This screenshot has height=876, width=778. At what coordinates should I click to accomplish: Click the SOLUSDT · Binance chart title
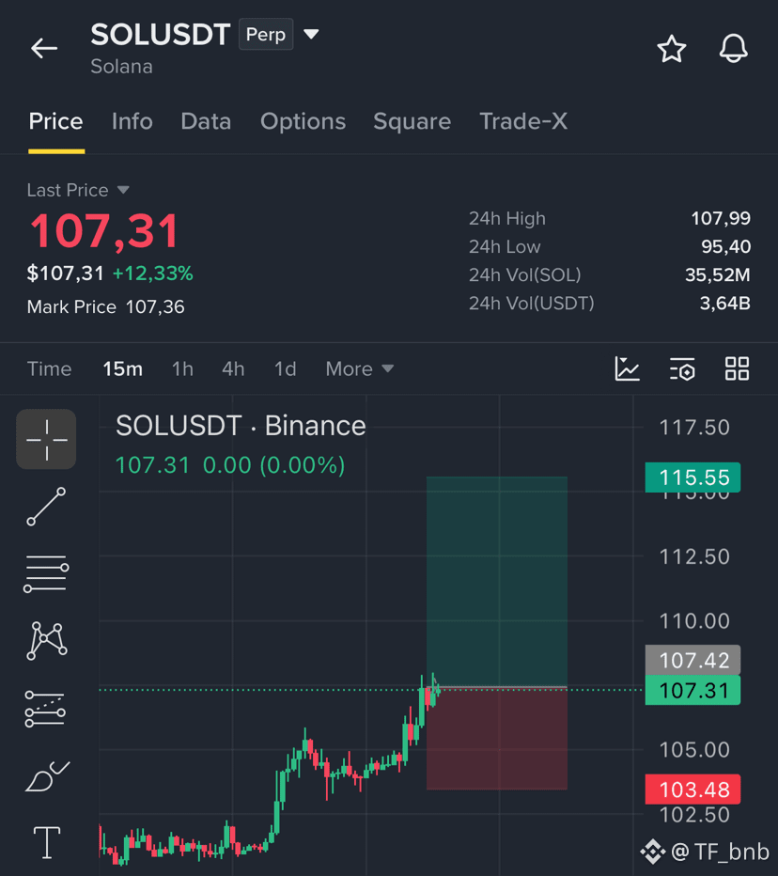pos(241,426)
